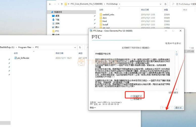Click PTC_Creo_Elements_Pro_5.0(M280) breadcrumb segment

(x=86, y=4)
